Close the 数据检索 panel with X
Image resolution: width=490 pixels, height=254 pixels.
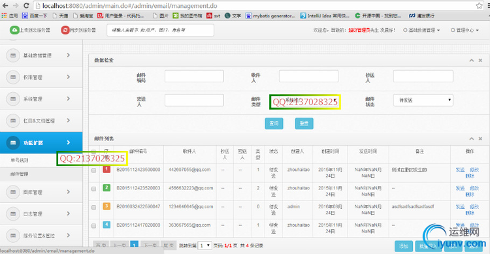480,60
